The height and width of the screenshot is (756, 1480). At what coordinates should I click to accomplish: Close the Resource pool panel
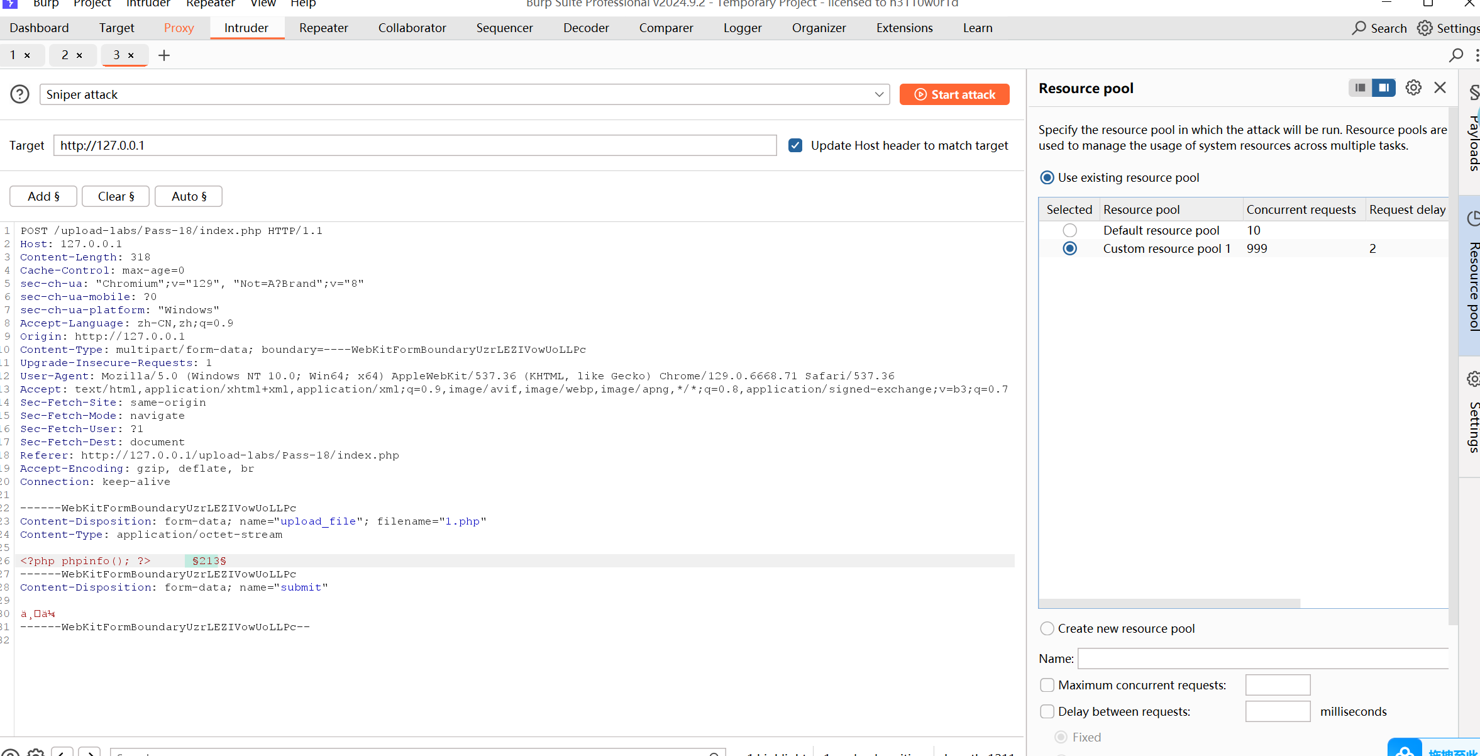pos(1440,88)
